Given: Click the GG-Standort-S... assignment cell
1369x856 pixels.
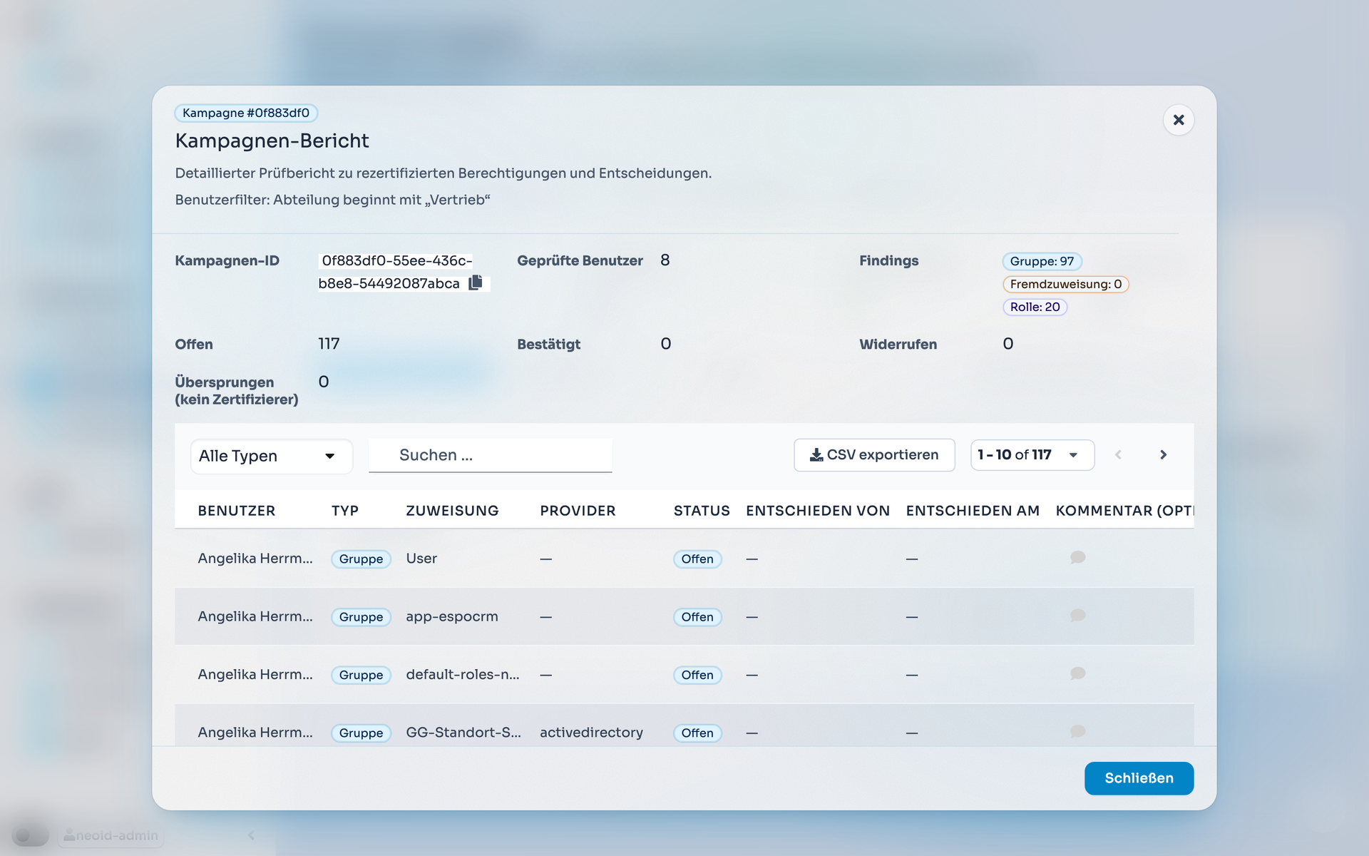Looking at the screenshot, I should tap(463, 733).
